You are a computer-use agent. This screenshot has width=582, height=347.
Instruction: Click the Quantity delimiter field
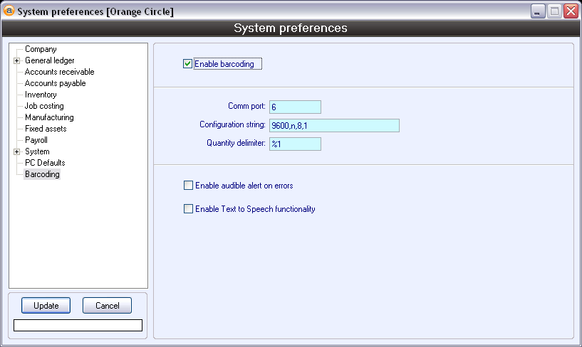point(295,144)
